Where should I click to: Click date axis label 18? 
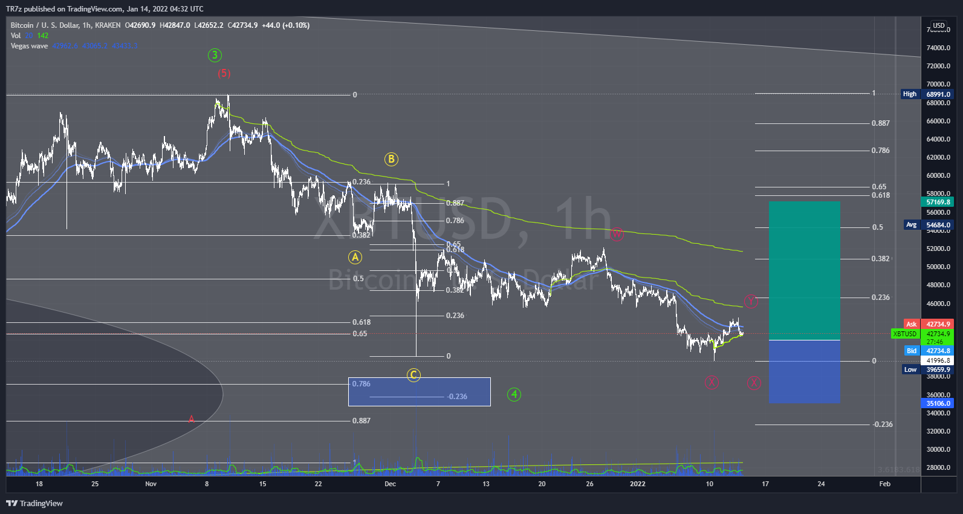click(39, 484)
